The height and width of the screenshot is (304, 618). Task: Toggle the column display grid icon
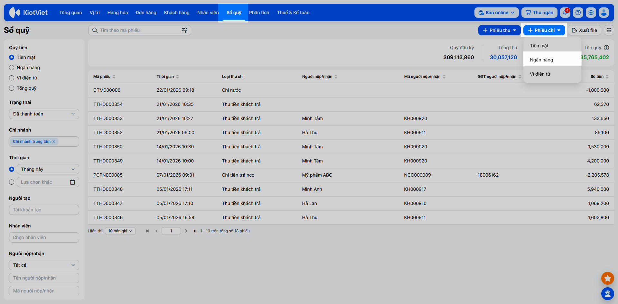(x=609, y=30)
